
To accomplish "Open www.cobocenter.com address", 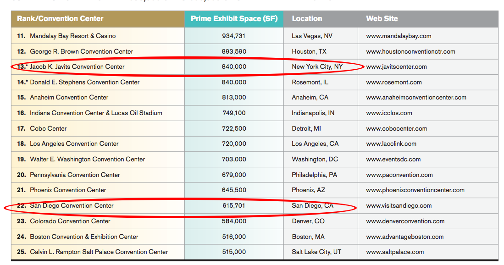I will 396,128.
